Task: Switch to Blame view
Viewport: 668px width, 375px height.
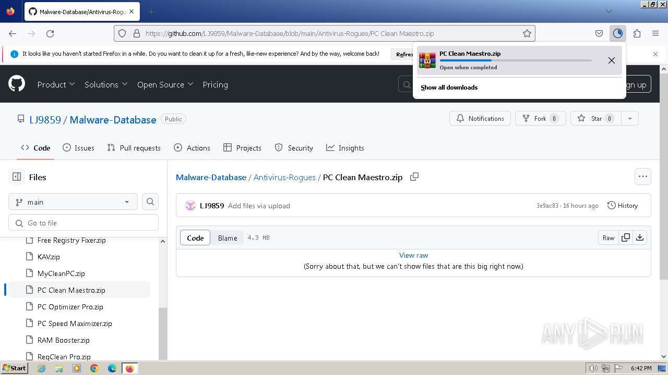Action: 228,238
